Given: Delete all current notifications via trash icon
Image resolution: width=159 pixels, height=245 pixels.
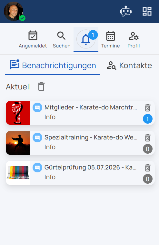Looking at the screenshot, I should [41, 87].
